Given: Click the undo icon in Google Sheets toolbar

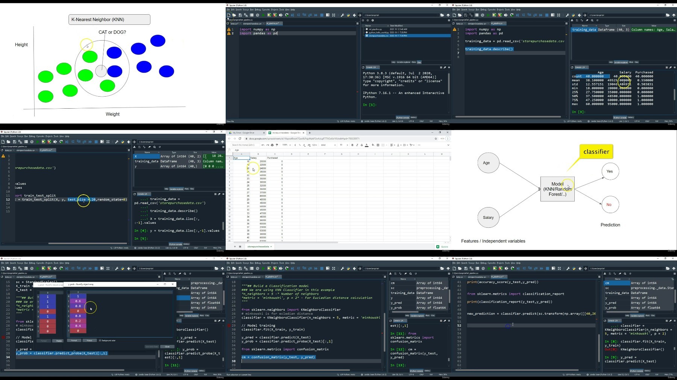Looking at the screenshot, I should pos(263,145).
